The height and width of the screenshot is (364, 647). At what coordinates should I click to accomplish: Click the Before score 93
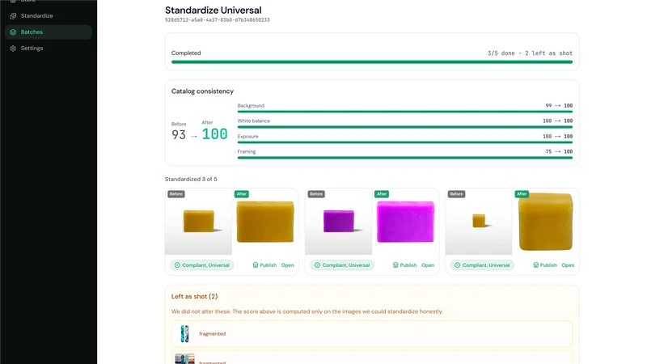179,135
